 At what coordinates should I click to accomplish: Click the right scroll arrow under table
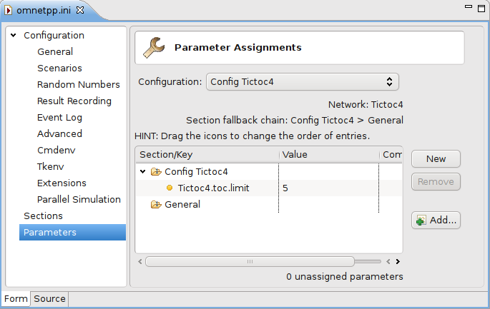pos(398,262)
